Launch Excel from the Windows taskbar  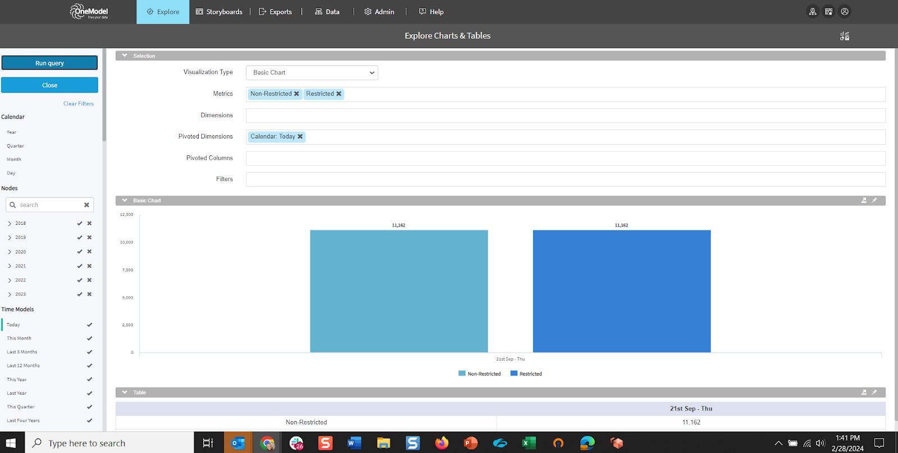point(529,443)
